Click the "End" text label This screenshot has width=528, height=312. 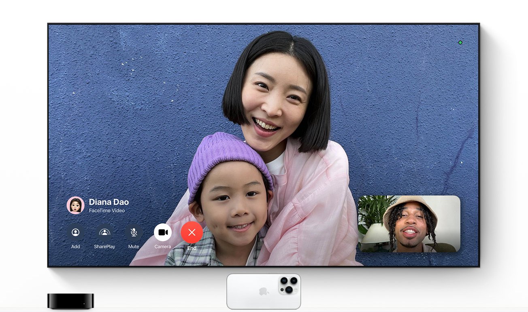(x=192, y=248)
